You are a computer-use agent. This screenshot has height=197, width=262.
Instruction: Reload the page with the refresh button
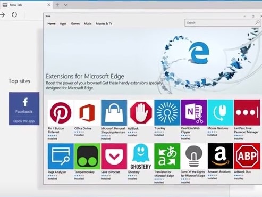[14, 15]
